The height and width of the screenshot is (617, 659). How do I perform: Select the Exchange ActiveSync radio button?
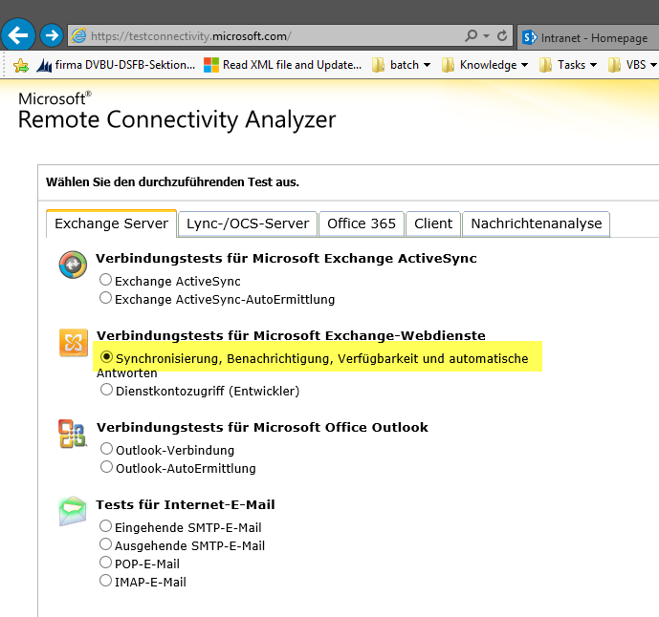coord(105,280)
